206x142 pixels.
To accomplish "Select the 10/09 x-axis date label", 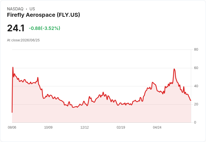I will [x=48, y=127].
